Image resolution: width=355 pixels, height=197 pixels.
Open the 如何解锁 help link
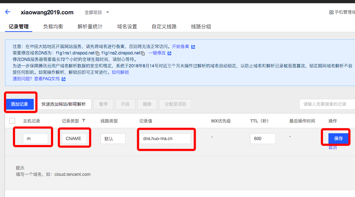120,72
